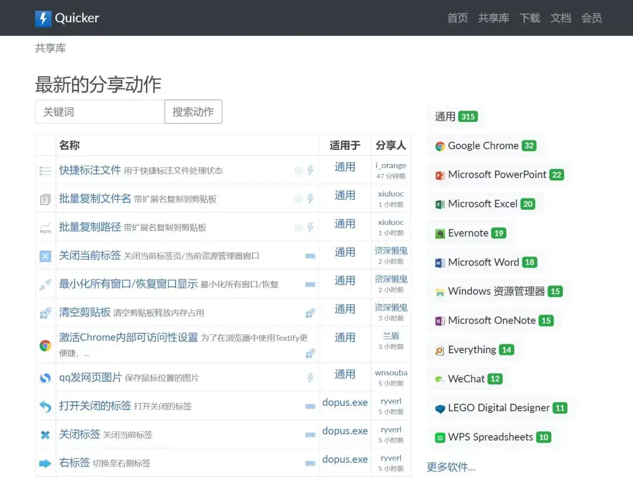Open 会员 in the top navigation
This screenshot has height=485, width=633.
pyautogui.click(x=591, y=18)
